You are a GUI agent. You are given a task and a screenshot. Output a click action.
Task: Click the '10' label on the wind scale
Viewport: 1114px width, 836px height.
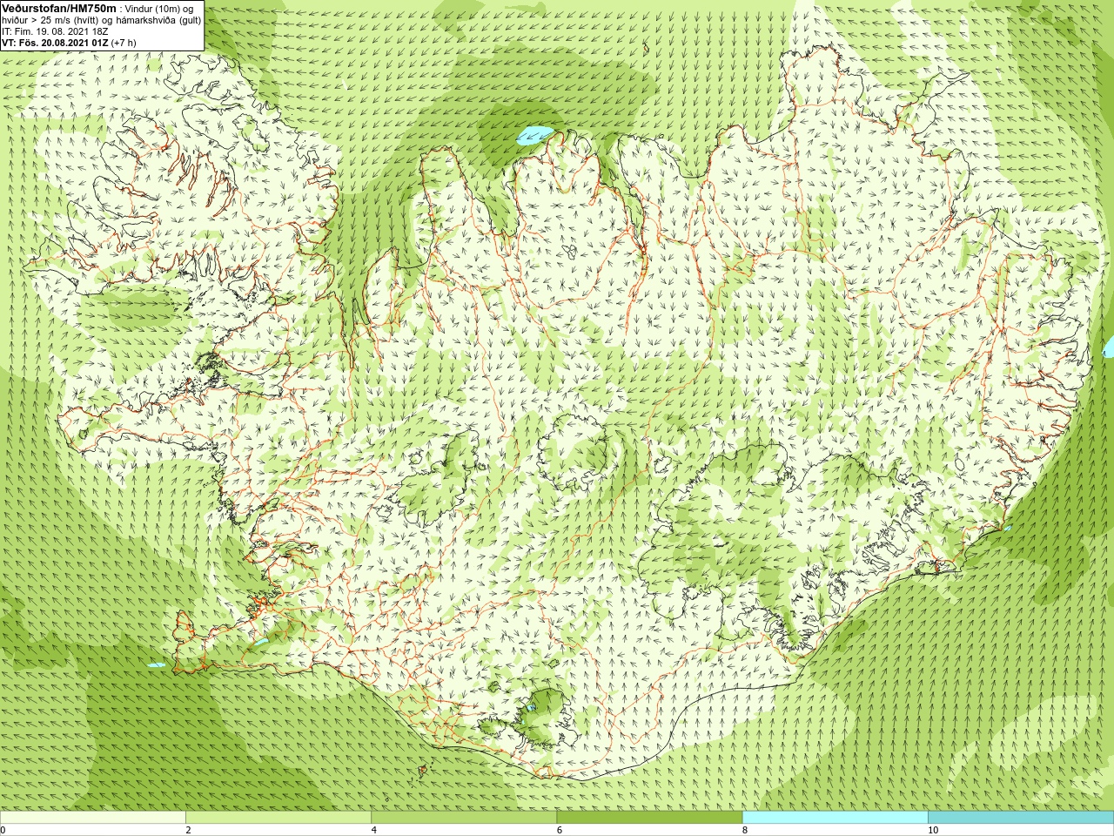point(933,830)
